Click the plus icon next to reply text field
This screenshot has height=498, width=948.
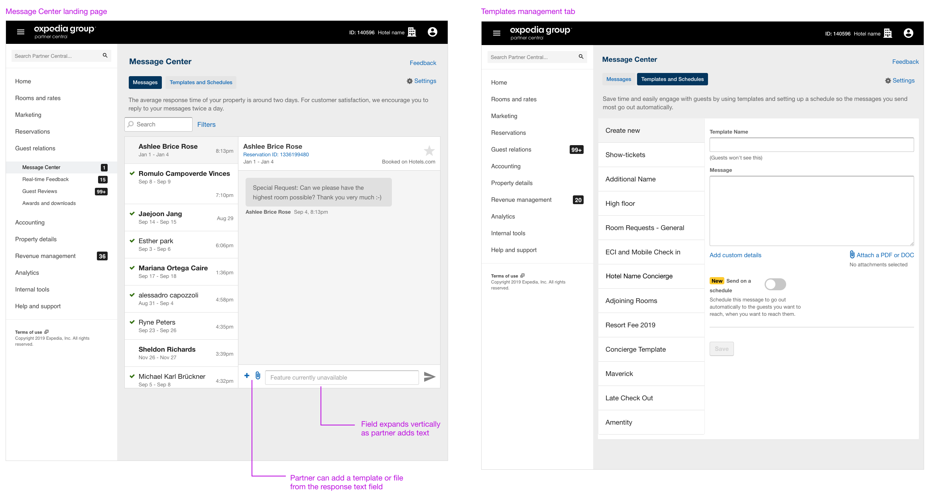click(247, 377)
